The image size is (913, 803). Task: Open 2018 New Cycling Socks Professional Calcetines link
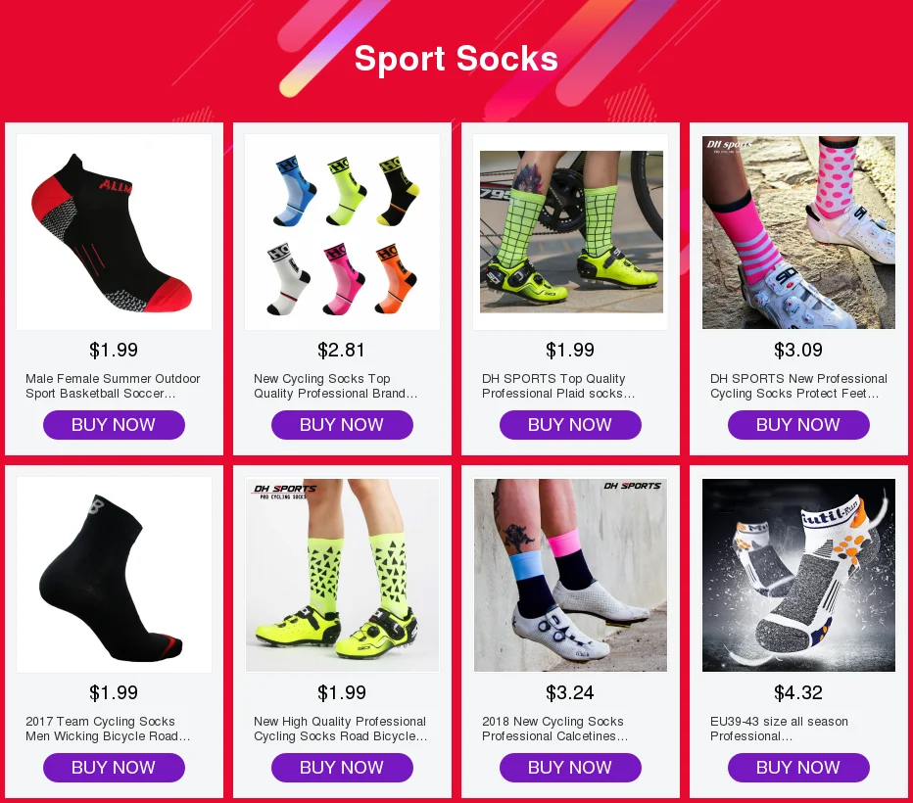[x=554, y=729]
